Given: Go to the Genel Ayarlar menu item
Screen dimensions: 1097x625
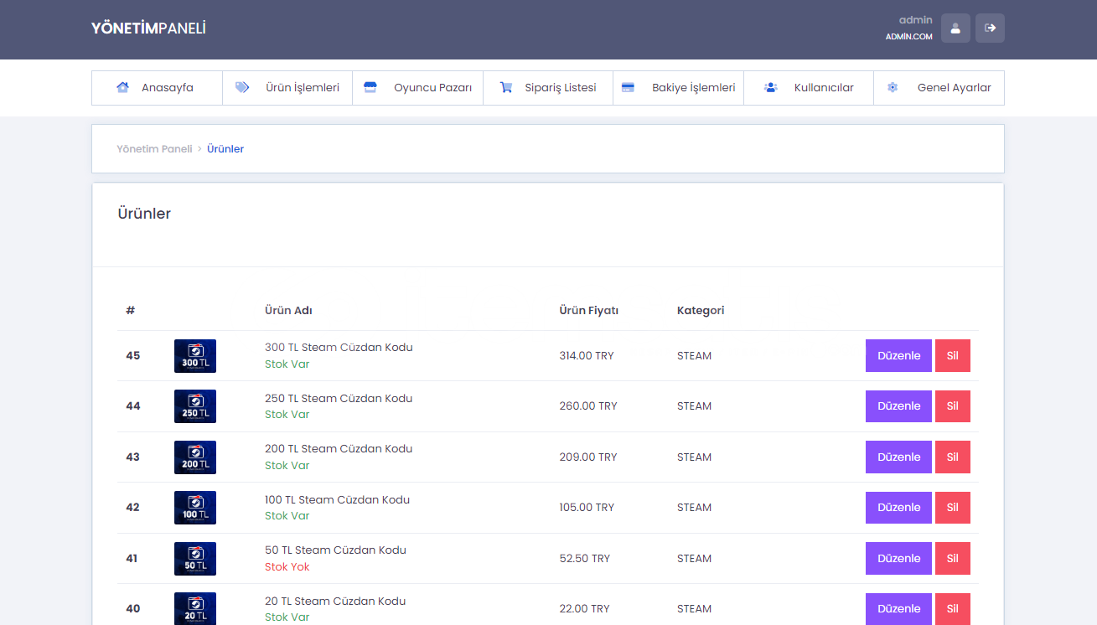Looking at the screenshot, I should point(954,87).
